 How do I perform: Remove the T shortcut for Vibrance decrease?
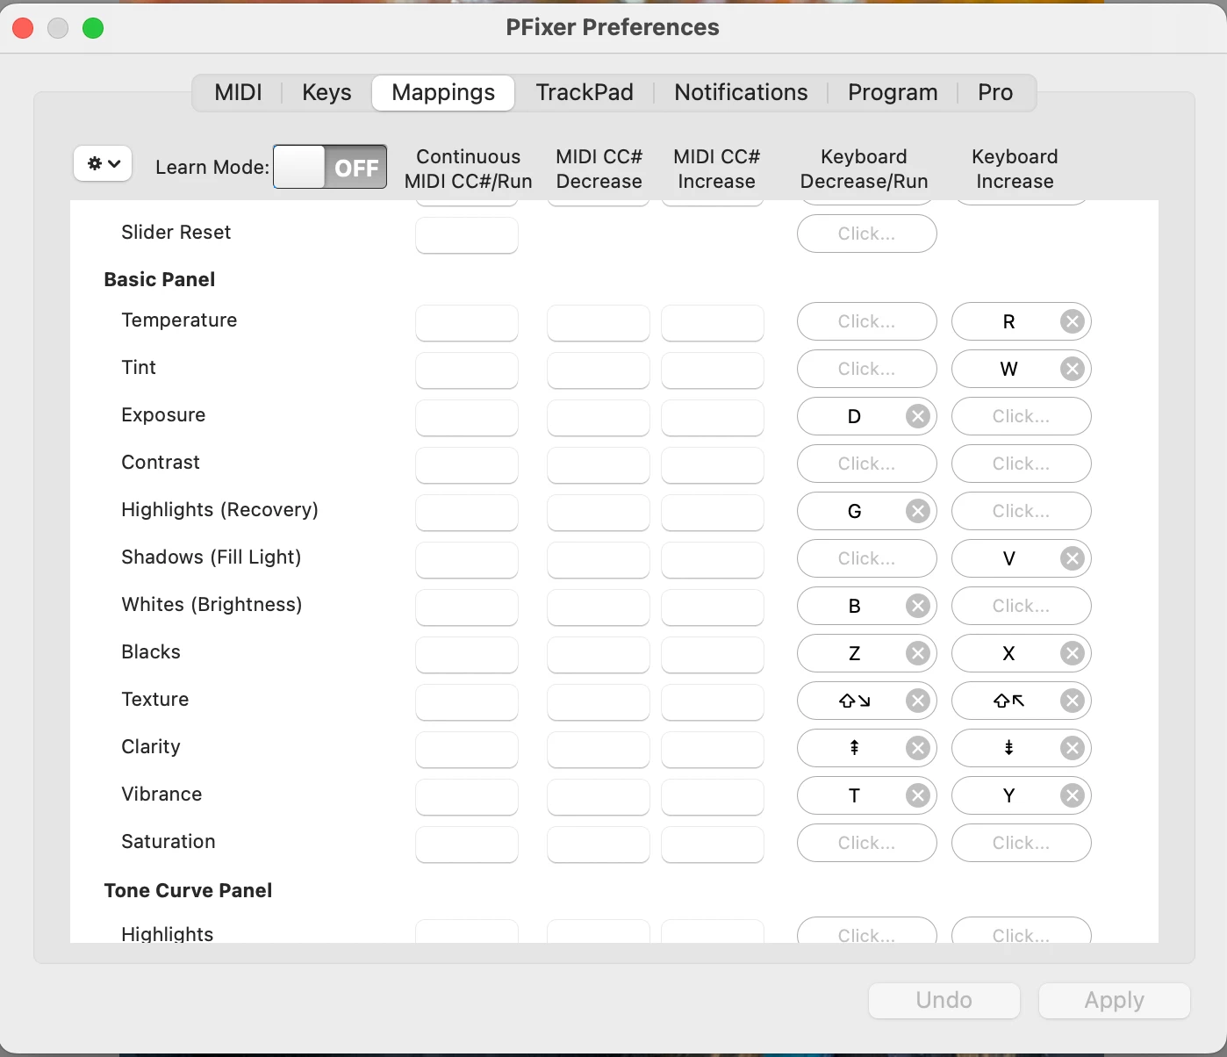click(x=917, y=795)
